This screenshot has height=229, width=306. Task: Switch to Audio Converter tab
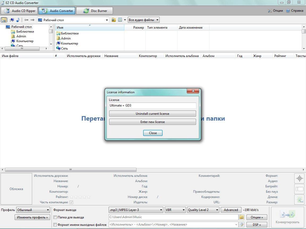(57, 11)
